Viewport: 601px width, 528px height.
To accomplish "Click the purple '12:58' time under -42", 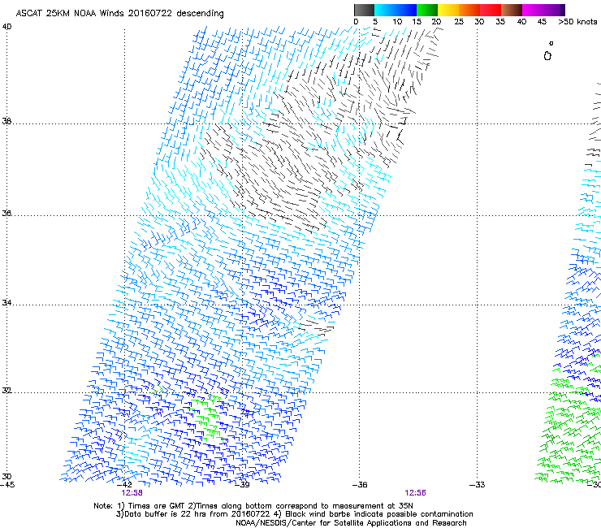I will (132, 493).
